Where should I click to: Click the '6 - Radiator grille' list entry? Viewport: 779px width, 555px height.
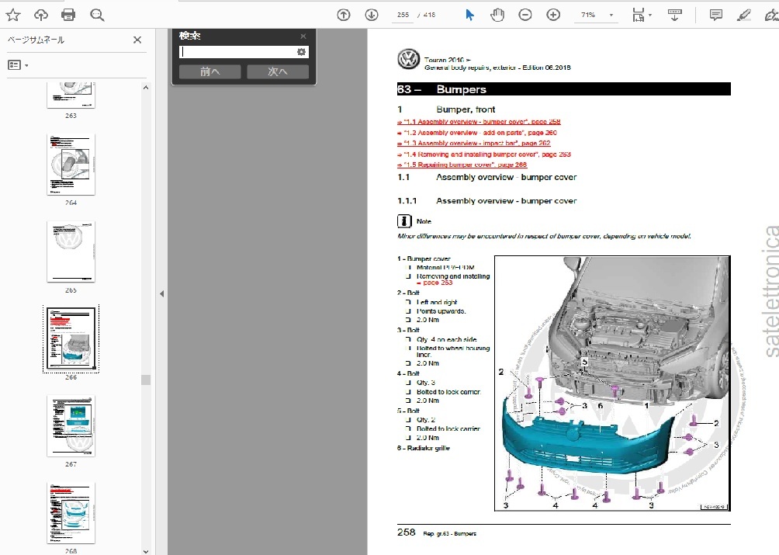coord(424,448)
